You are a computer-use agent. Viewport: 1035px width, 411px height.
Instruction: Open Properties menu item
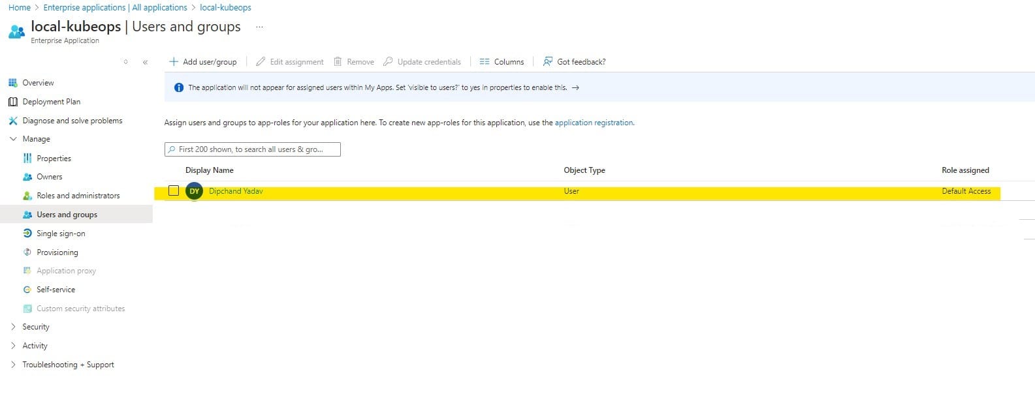[54, 159]
